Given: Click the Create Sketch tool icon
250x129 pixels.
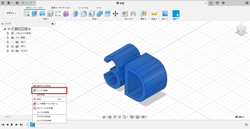Looking at the screenshot, I should [27, 13].
